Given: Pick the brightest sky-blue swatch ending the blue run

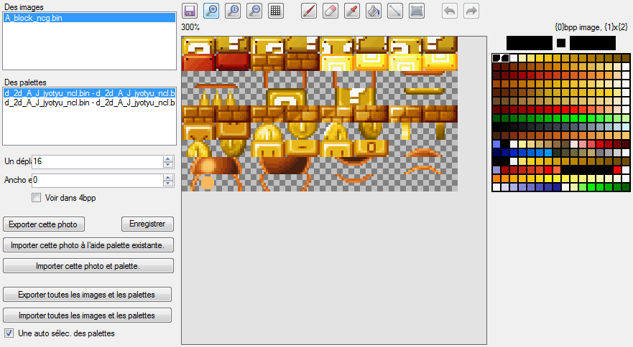Looking at the screenshot, I should [x=548, y=153].
